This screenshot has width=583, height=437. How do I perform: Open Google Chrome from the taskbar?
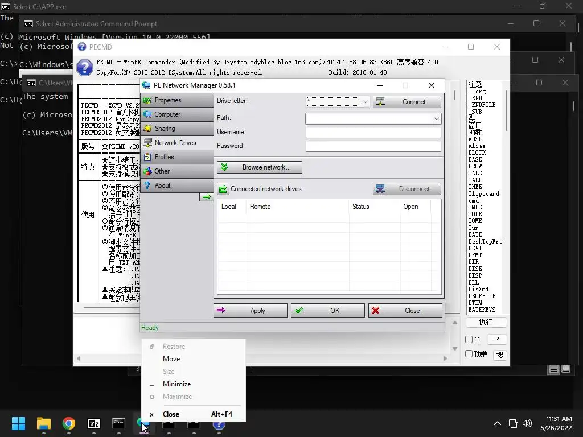(x=69, y=423)
